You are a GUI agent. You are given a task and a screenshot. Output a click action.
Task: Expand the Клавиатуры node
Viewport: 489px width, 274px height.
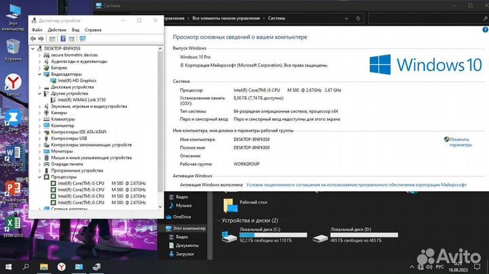coord(39,119)
